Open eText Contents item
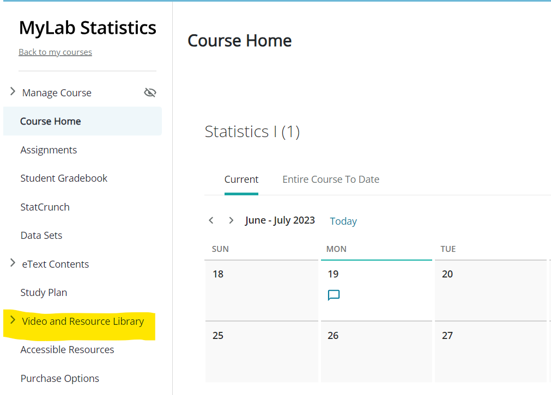551x395 pixels. tap(56, 264)
